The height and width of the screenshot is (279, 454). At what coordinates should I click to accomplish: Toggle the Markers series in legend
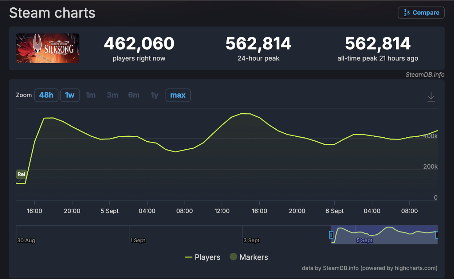click(249, 257)
